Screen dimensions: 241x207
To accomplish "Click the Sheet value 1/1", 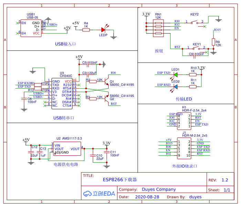I will coord(227,190).
